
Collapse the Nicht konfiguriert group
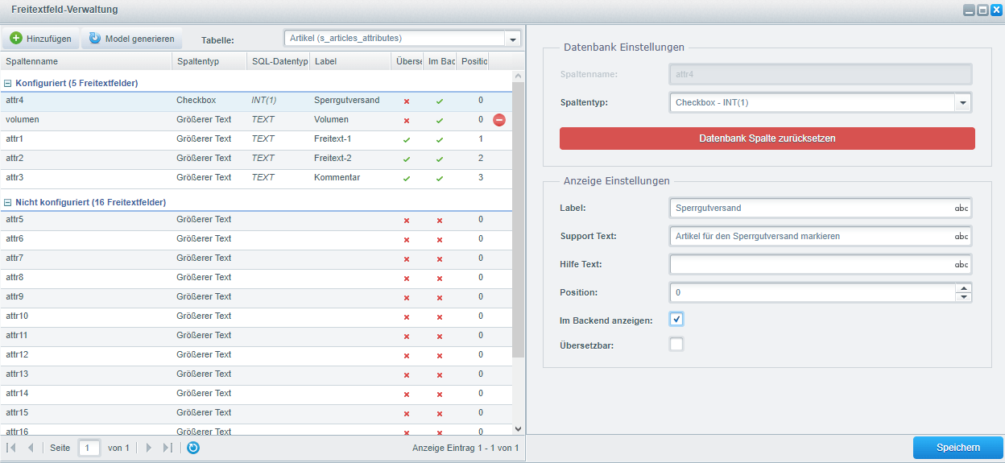(x=8, y=202)
